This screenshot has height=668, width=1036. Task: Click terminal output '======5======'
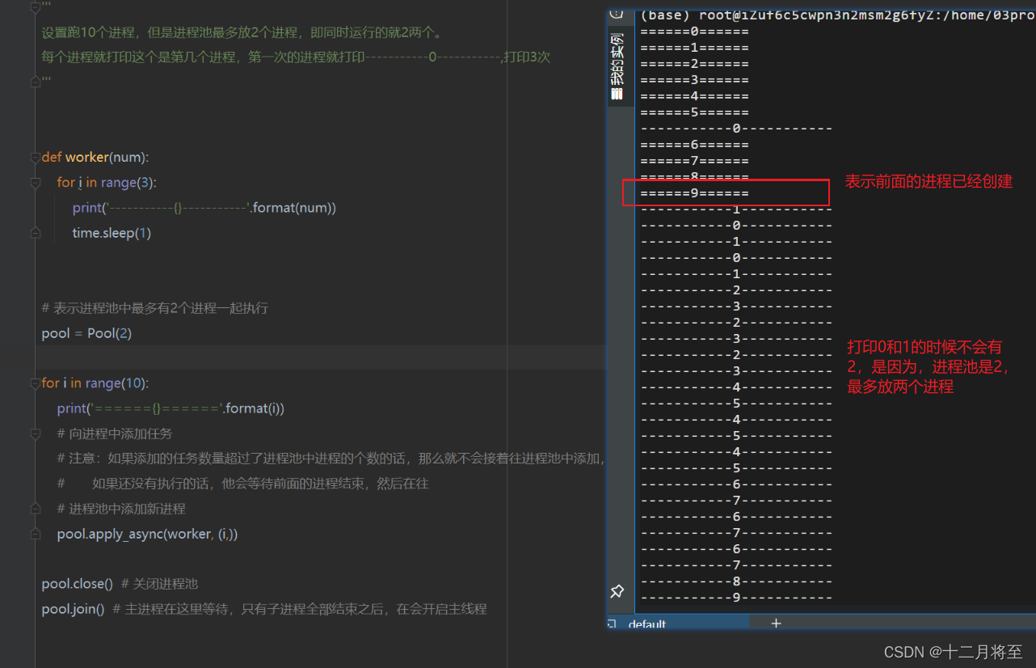pyautogui.click(x=695, y=112)
